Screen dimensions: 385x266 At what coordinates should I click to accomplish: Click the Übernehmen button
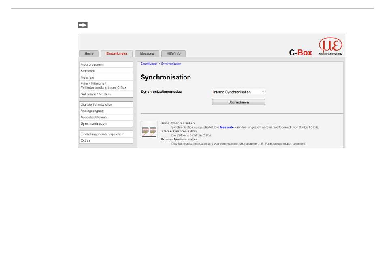pyautogui.click(x=238, y=102)
